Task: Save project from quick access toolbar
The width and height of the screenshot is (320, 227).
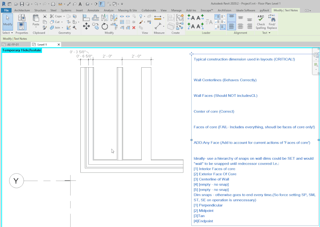Action: pyautogui.click(x=22, y=4)
